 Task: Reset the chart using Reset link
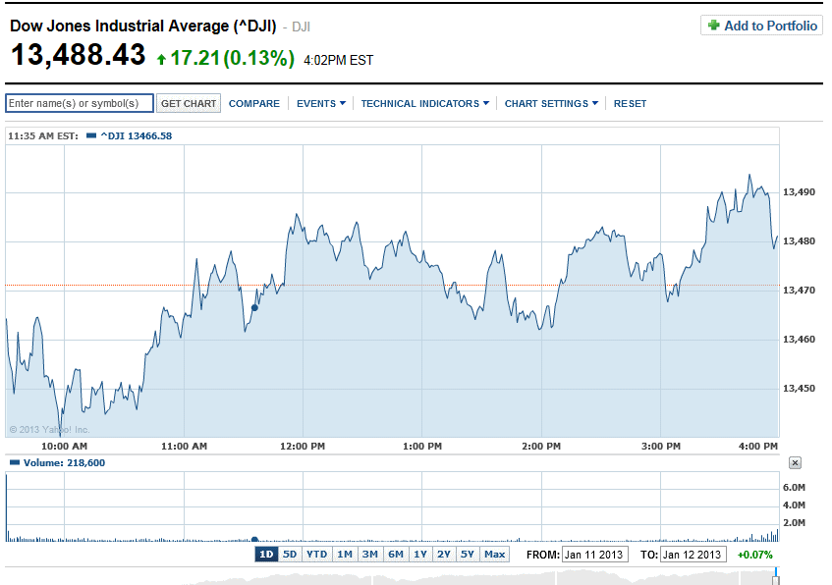(x=630, y=103)
